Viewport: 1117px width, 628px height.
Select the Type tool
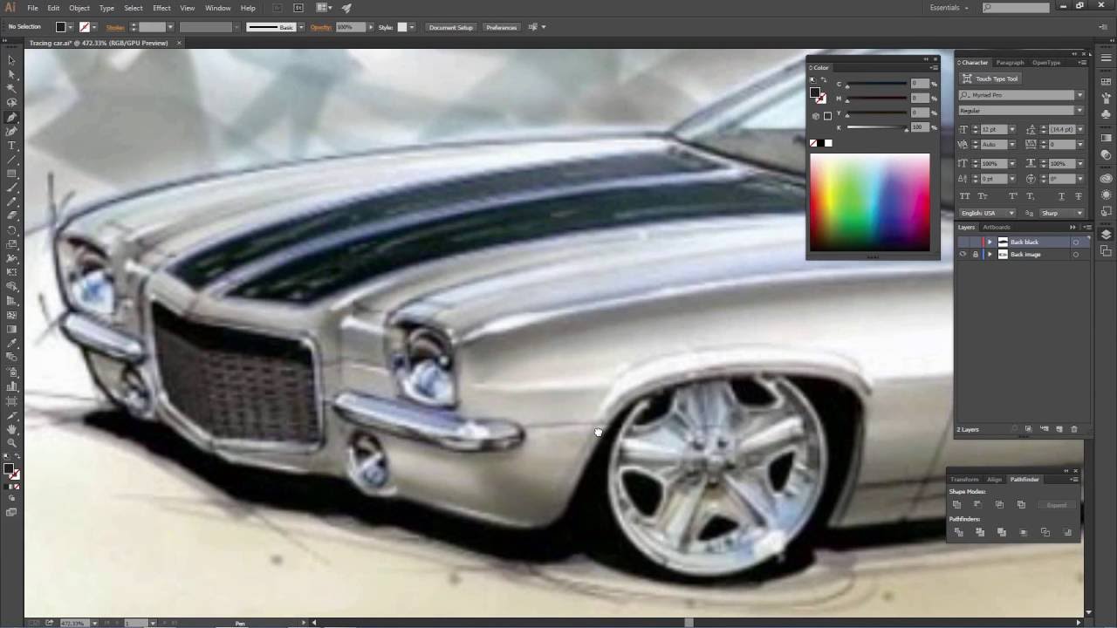(x=10, y=146)
